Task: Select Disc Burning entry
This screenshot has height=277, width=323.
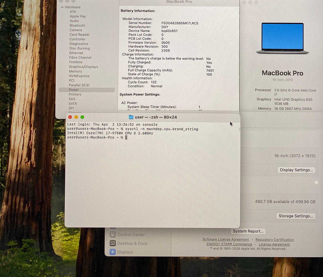Action: [80, 48]
